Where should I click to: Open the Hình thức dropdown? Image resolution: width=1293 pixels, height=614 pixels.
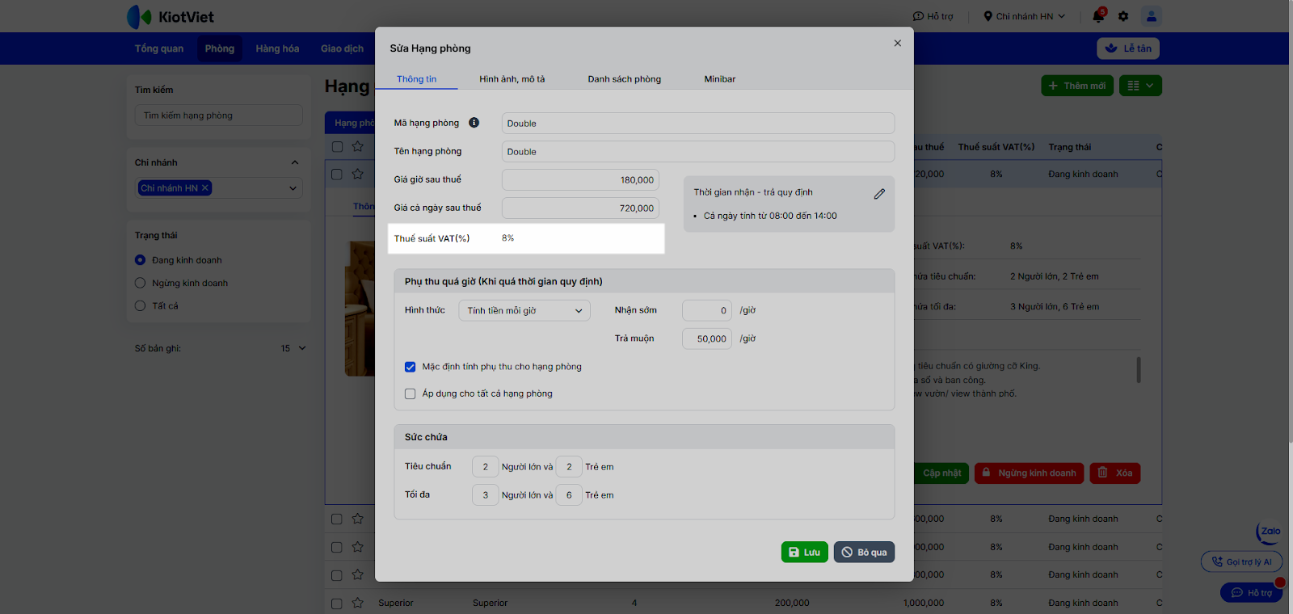point(524,311)
